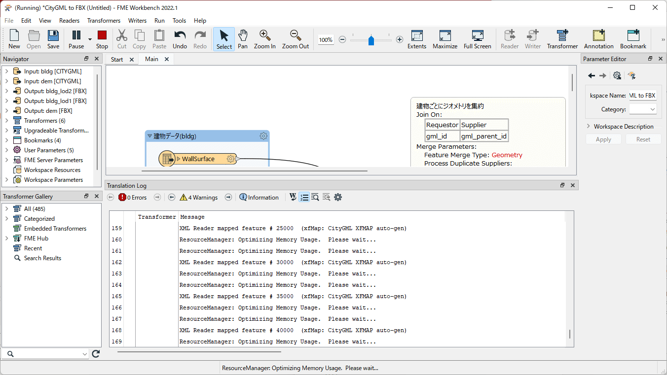Go to the previous warning
This screenshot has height=375, width=667.
pyautogui.click(x=172, y=197)
